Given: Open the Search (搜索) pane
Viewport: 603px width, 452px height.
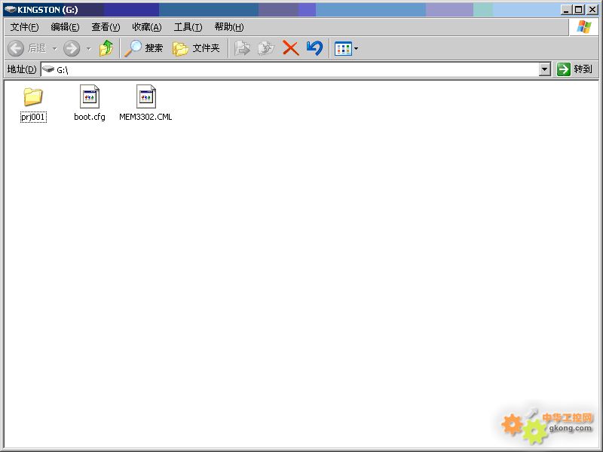Looking at the screenshot, I should click(144, 48).
